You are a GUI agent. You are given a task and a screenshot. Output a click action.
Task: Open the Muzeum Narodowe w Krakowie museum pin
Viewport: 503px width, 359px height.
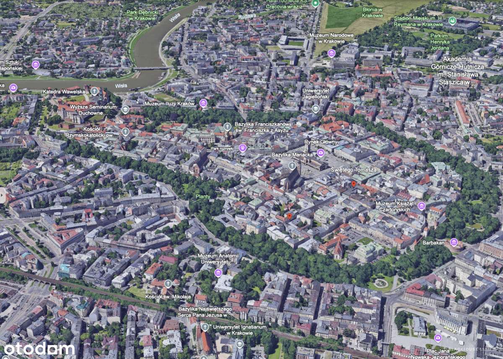[x=332, y=53]
